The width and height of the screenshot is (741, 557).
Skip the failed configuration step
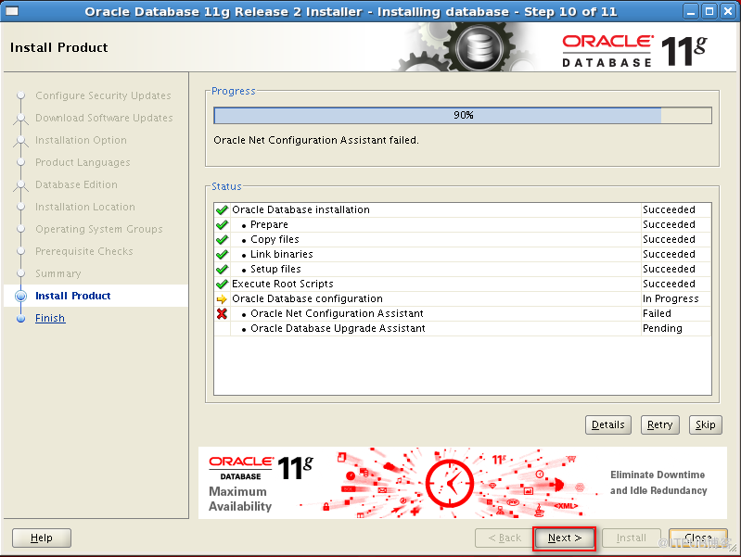click(705, 424)
